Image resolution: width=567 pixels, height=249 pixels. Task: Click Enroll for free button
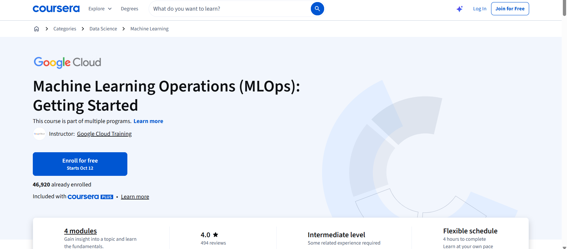pyautogui.click(x=80, y=164)
